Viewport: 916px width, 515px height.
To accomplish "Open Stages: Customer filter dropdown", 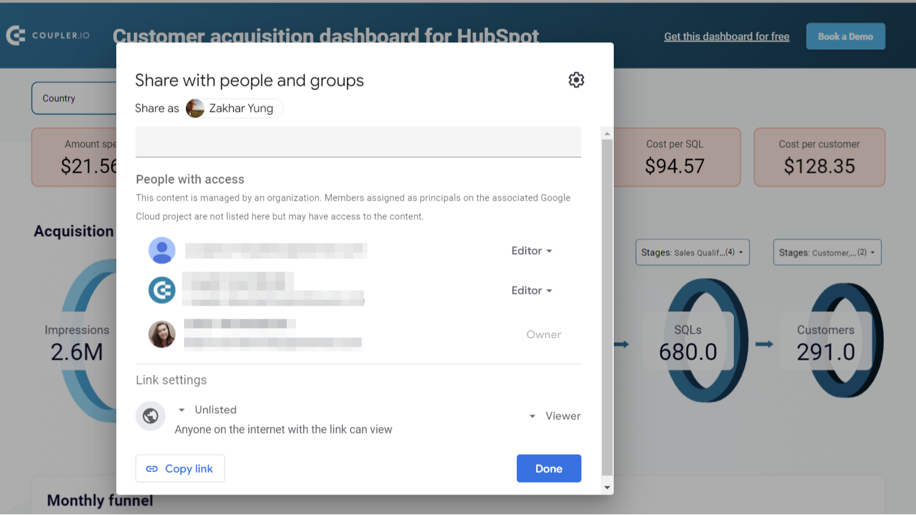I will click(x=826, y=252).
